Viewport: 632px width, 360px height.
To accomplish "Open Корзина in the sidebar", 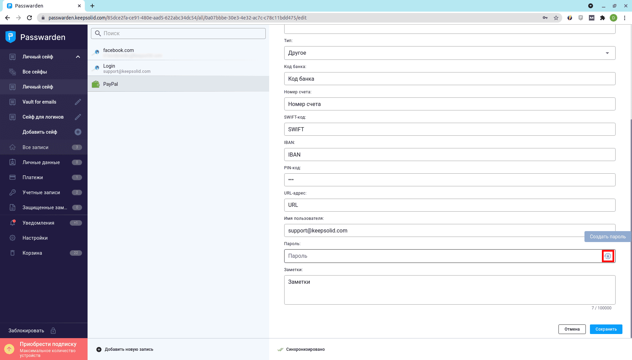I will 32,253.
